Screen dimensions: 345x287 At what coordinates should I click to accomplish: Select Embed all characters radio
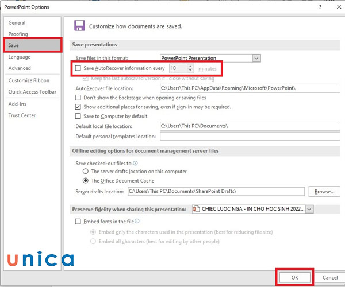93,241
